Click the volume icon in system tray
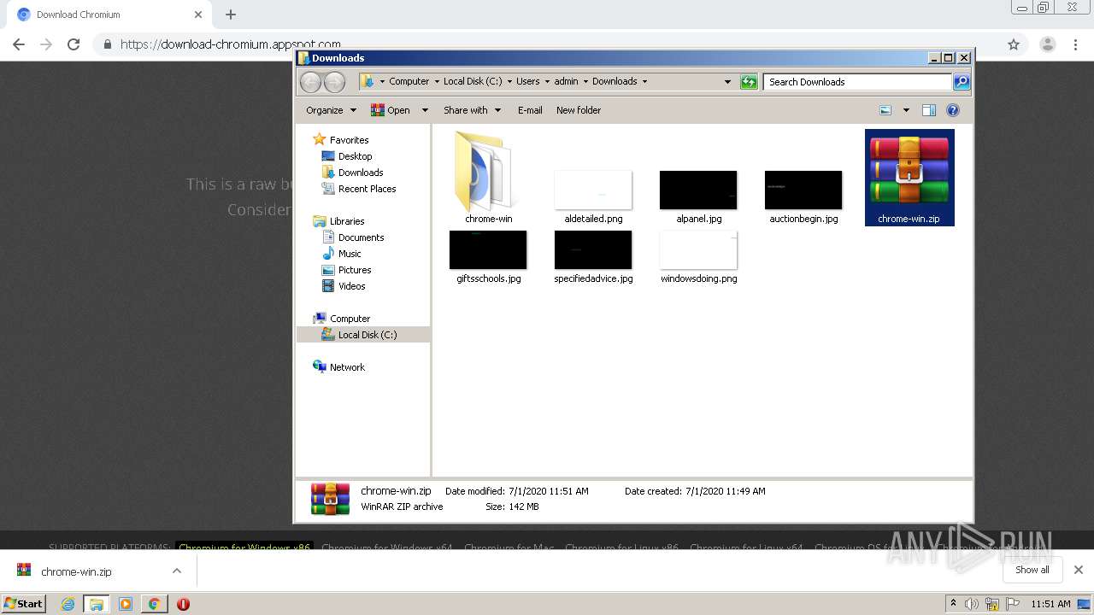The image size is (1094, 615). 972,604
